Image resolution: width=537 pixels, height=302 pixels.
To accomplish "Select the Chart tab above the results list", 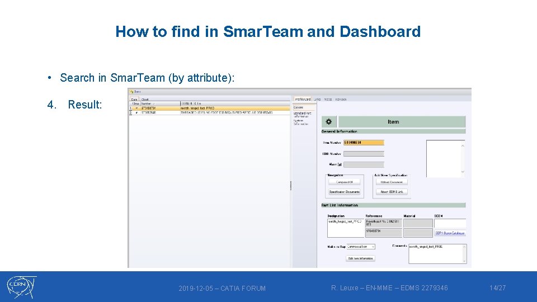I will tap(145, 100).
